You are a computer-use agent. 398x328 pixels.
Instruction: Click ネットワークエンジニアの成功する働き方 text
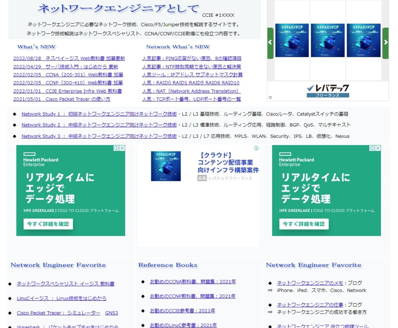pyautogui.click(x=322, y=312)
